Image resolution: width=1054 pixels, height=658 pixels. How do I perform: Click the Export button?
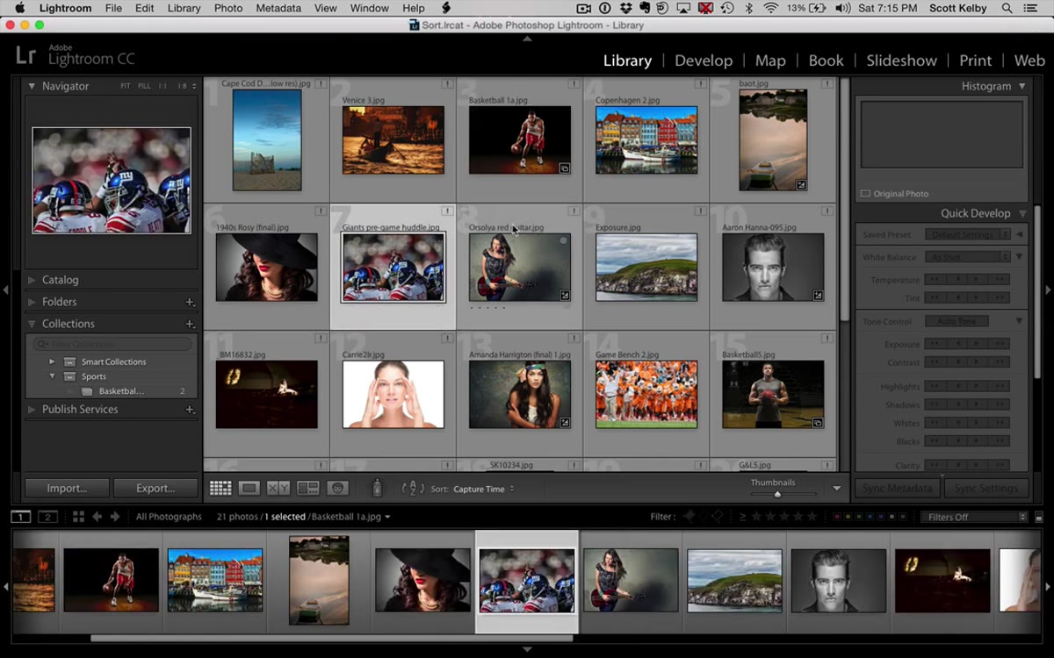(x=155, y=488)
